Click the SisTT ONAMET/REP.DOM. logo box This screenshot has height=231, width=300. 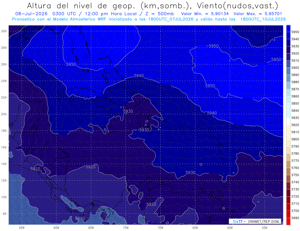[255, 221]
